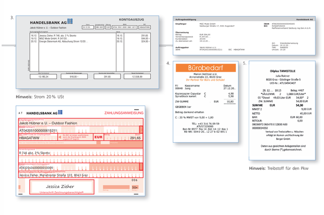324x215 pixels.
Task: Click 'Handelsbank AG' in the Auftragsbestätigung header
Action: (304, 19)
